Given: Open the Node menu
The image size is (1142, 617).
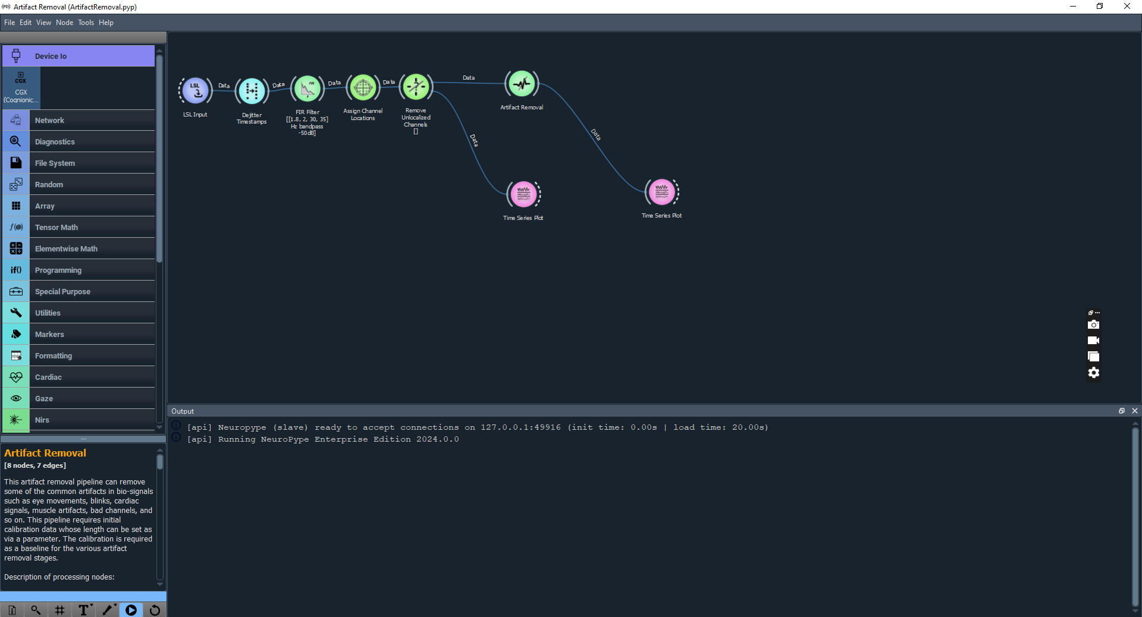Looking at the screenshot, I should [64, 23].
